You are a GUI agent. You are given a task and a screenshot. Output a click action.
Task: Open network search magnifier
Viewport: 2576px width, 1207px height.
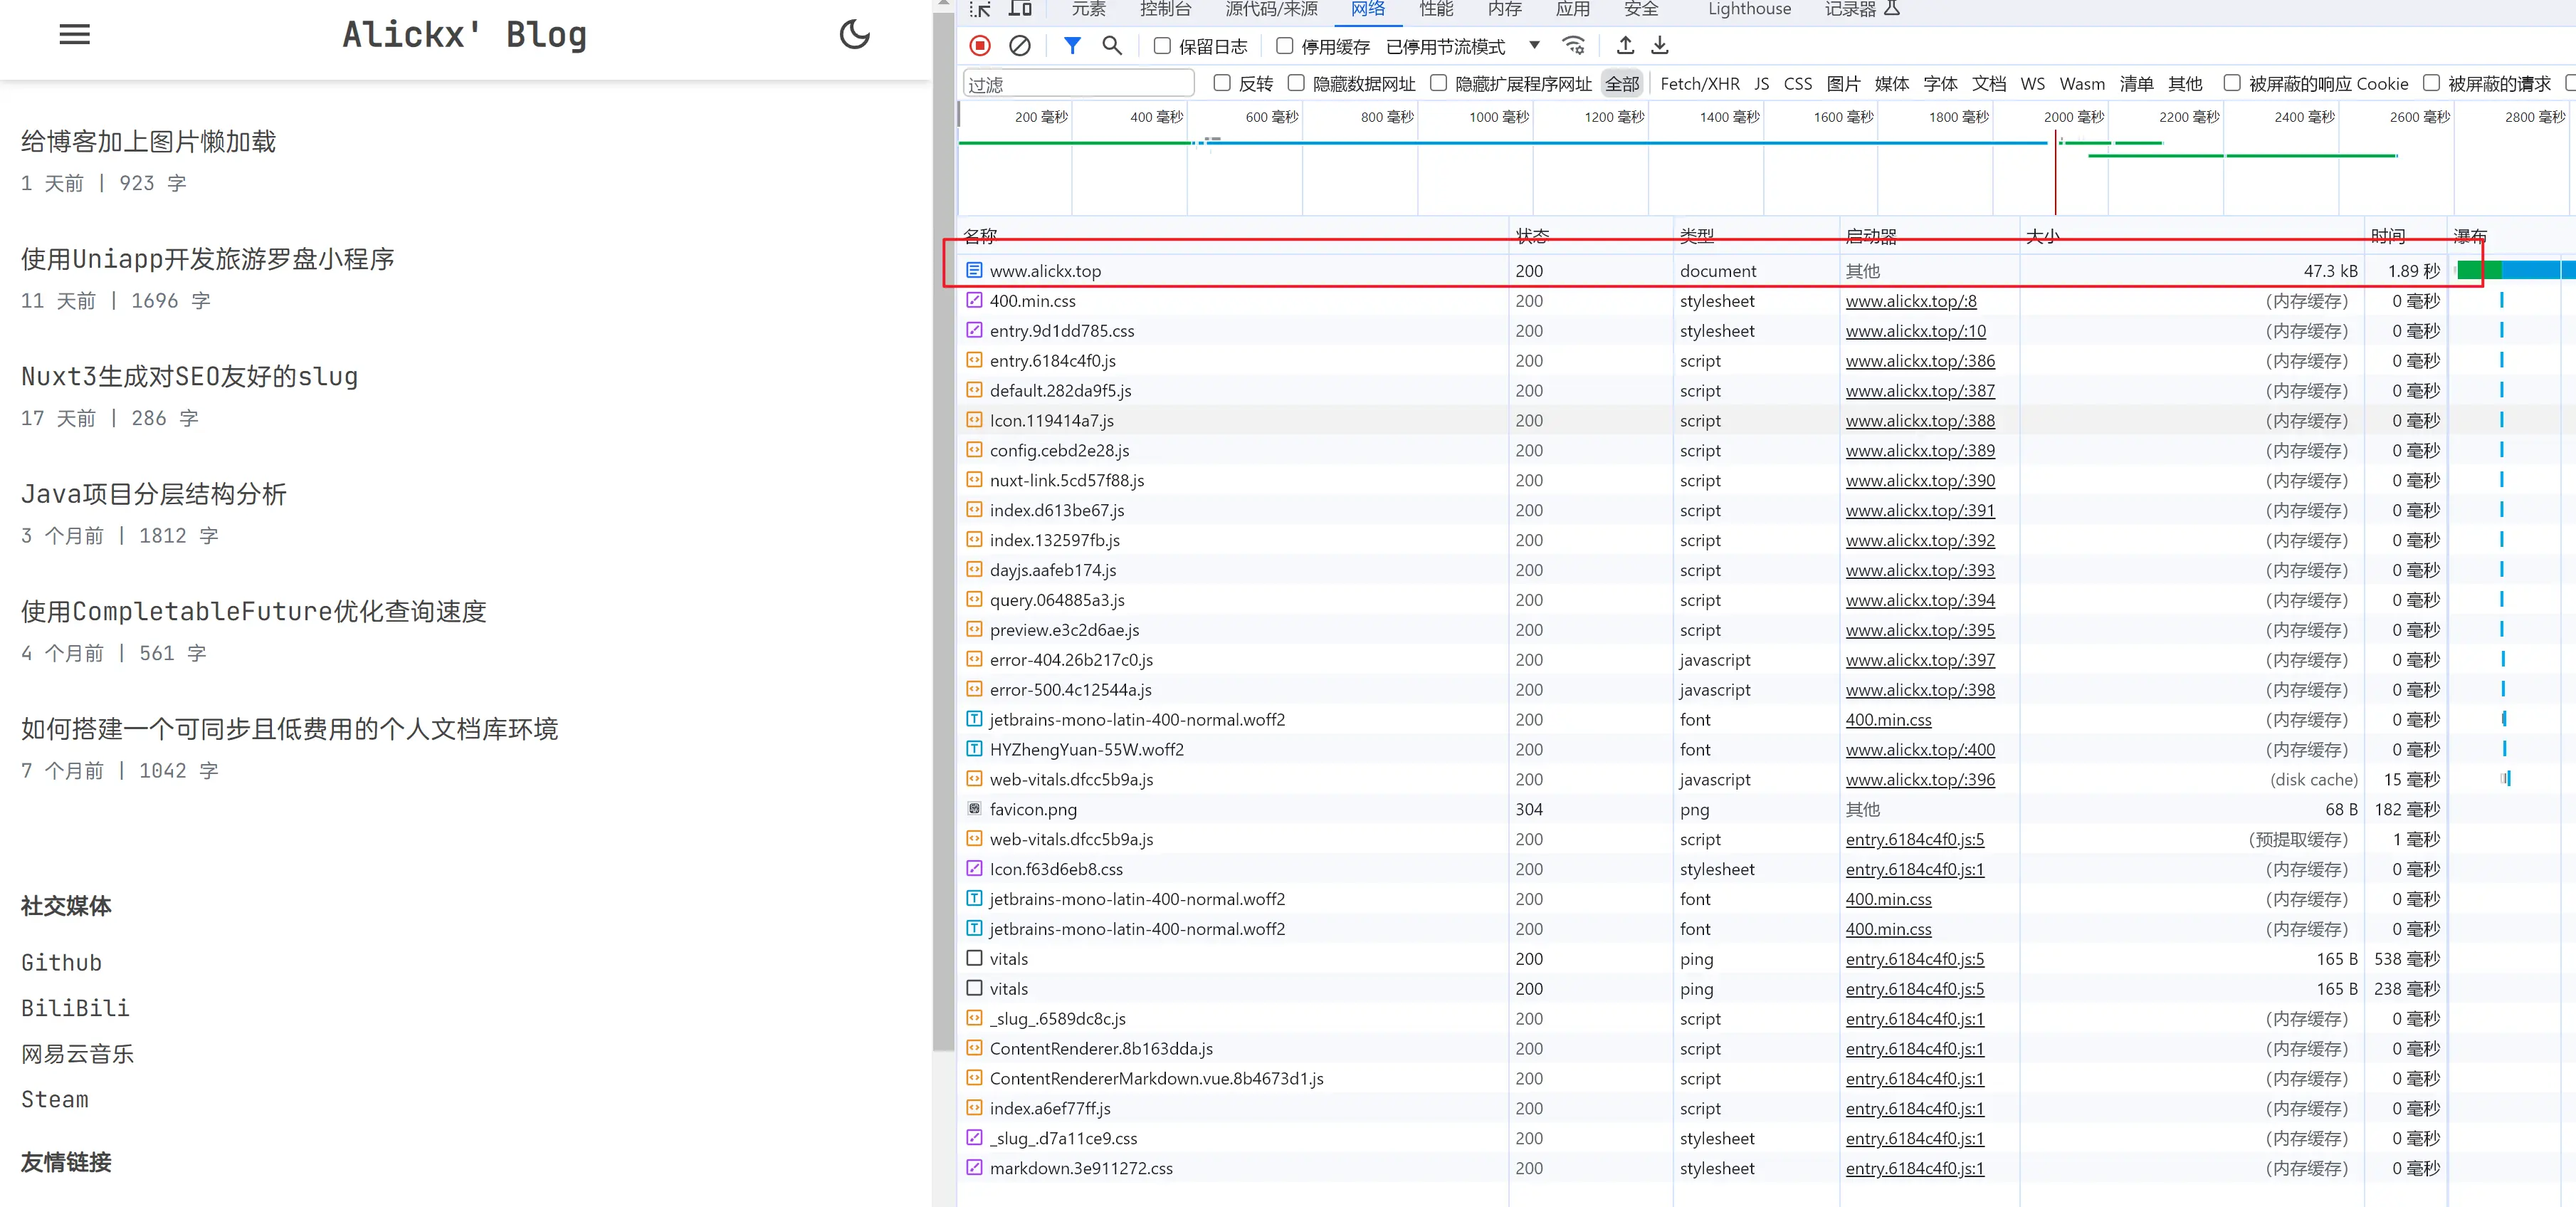[1112, 46]
